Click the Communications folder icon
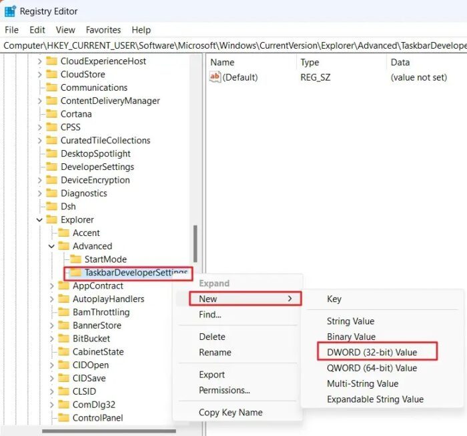This screenshot has width=467, height=436. pyautogui.click(x=51, y=87)
